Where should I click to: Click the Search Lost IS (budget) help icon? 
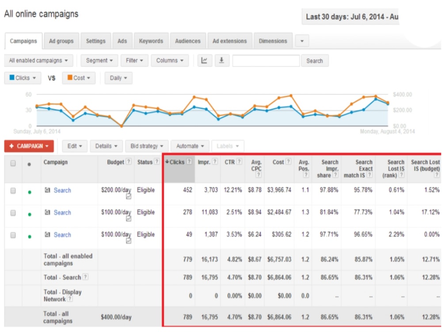coord(437,175)
